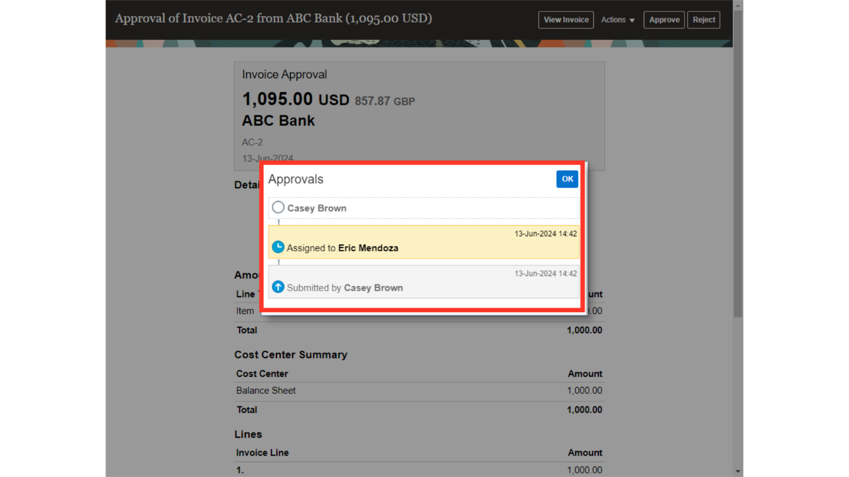Click the '1,095.00 USD' invoice amount
Viewport: 849px width, 477px height.
(296, 99)
